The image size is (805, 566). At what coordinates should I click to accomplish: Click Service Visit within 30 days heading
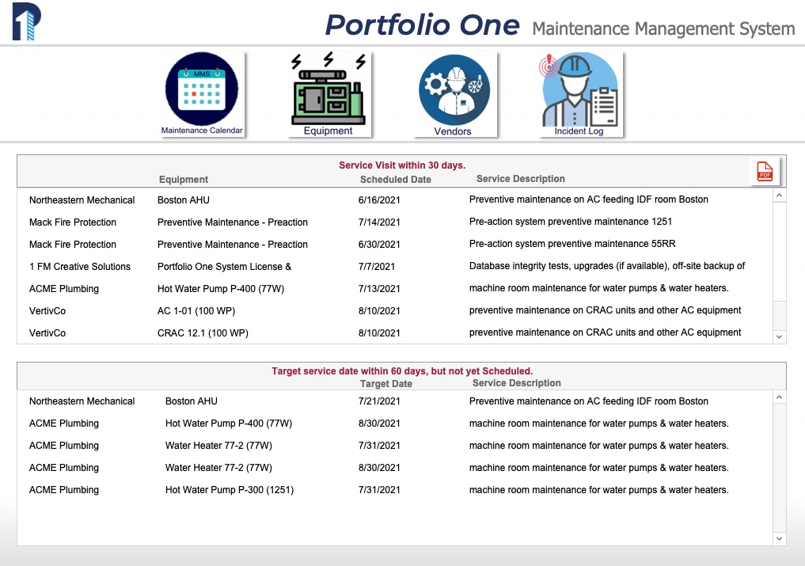402,165
